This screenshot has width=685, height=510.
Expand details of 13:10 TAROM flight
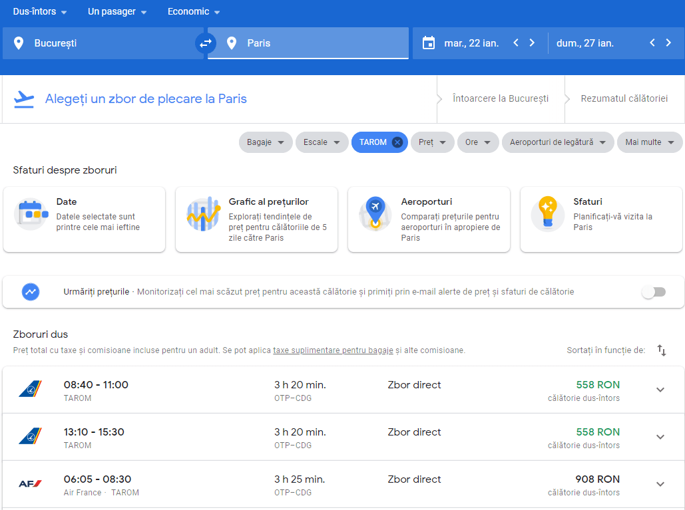point(660,437)
